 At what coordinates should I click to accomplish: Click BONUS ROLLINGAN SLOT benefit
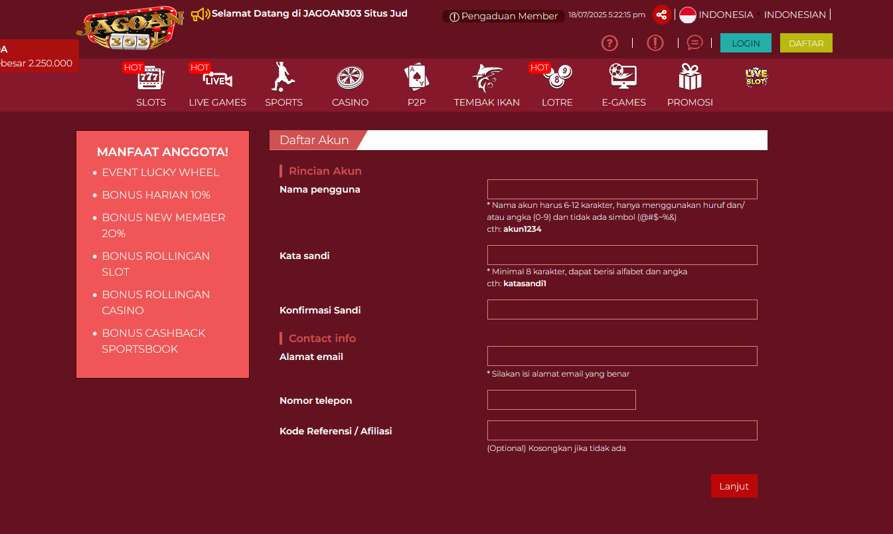pos(156,264)
